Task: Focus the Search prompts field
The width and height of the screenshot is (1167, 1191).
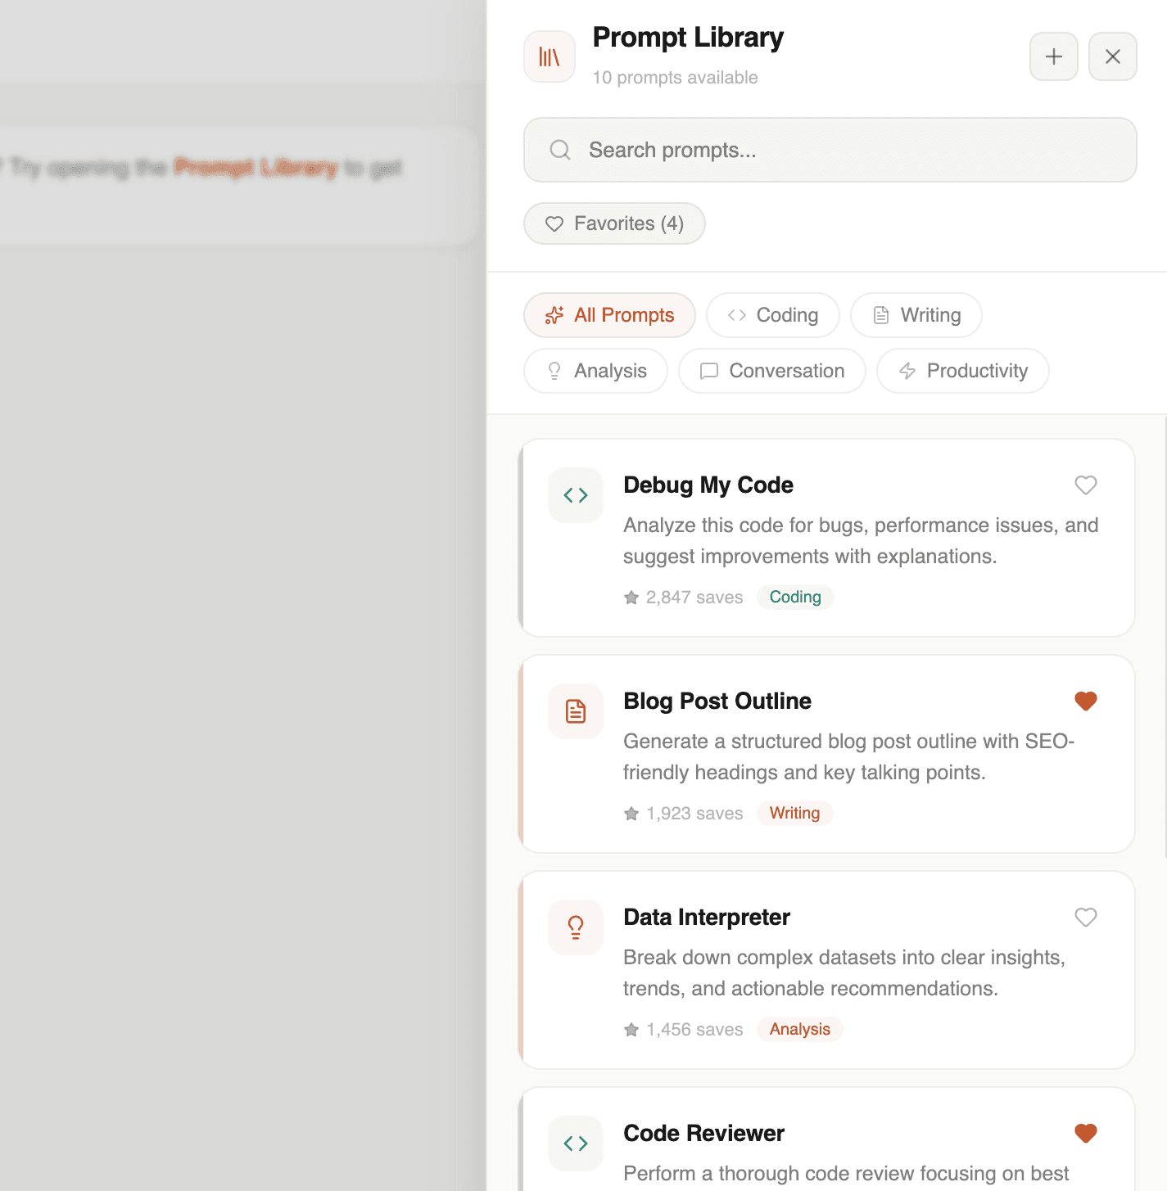Action: pyautogui.click(x=830, y=150)
